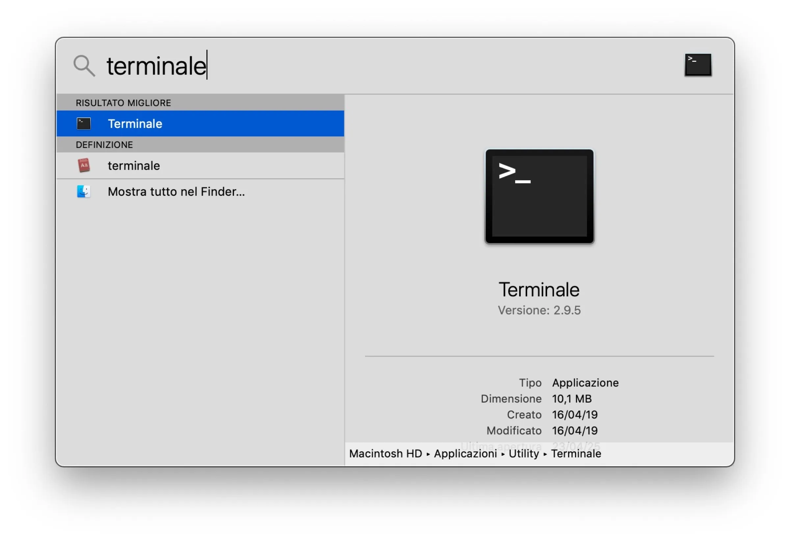Screen dimensions: 790x540
Task: Click Terminale at the end of the breadcrumb path
Action: (x=576, y=453)
